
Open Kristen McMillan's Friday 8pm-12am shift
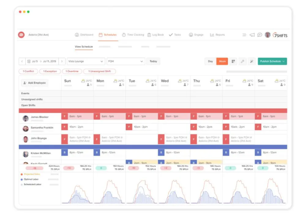239,152
